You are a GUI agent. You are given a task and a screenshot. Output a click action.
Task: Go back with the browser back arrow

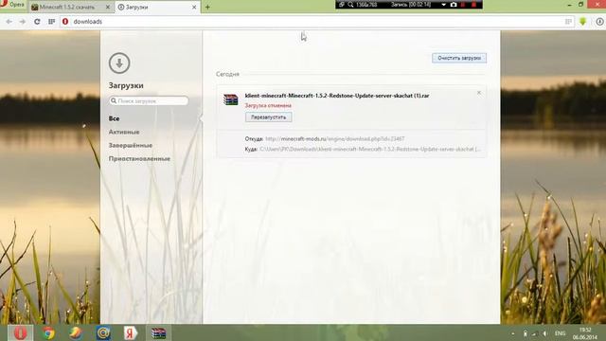coord(9,22)
